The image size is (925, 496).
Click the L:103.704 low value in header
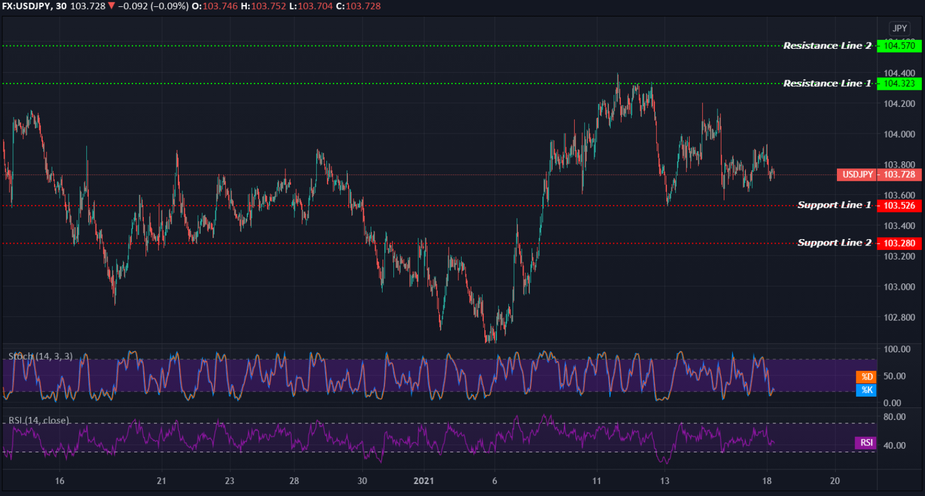(311, 6)
